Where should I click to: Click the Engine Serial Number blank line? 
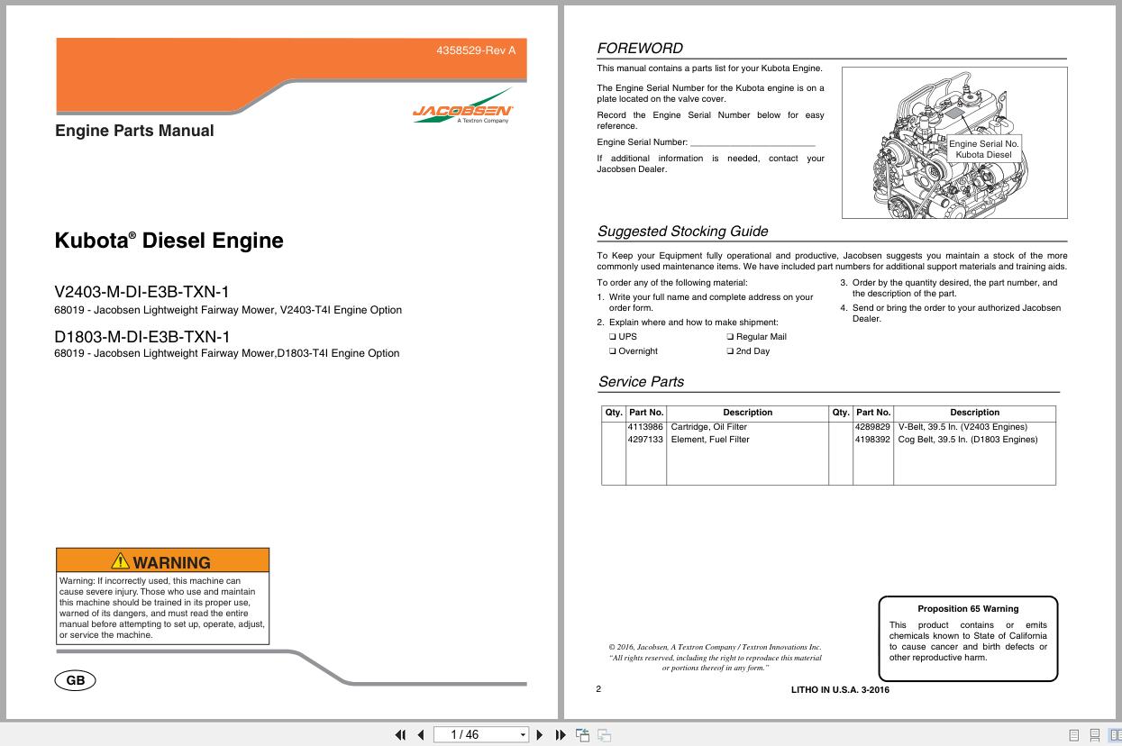[x=753, y=142]
